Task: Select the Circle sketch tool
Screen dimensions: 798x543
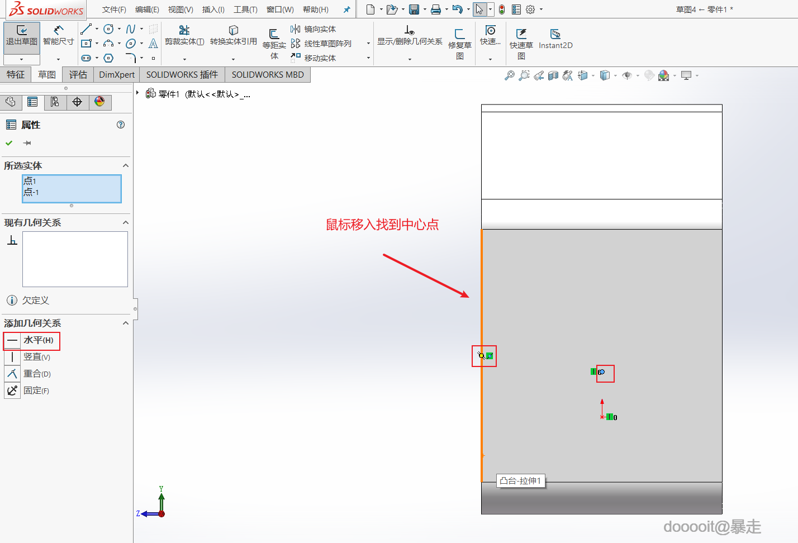Action: click(x=108, y=29)
